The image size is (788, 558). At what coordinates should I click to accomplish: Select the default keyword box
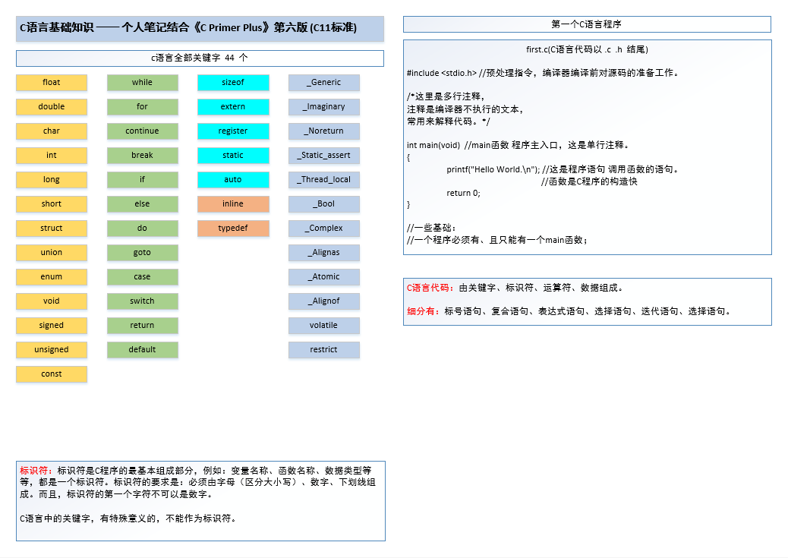click(142, 349)
